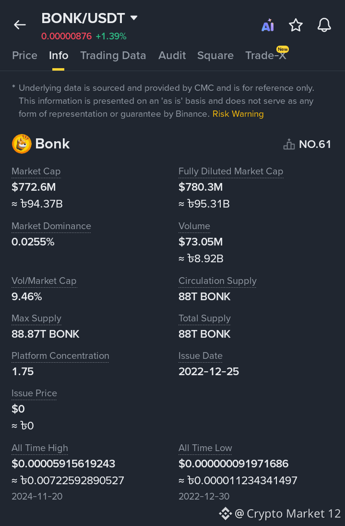Select the Square tab
345x526 pixels.
(x=215, y=55)
